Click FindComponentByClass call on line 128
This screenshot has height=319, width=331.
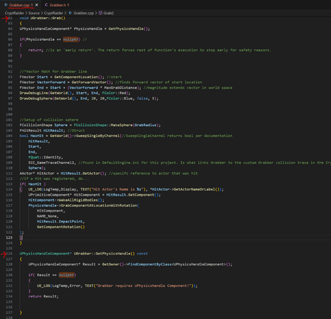150,264
